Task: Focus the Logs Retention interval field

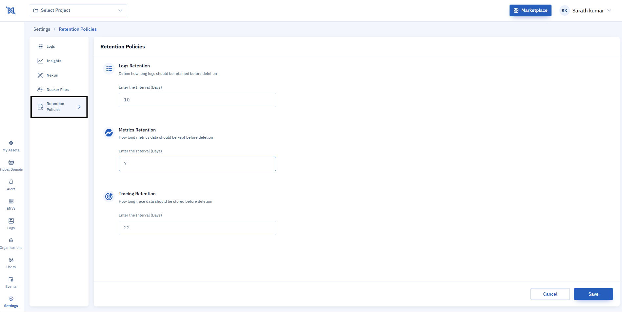Action: (197, 100)
